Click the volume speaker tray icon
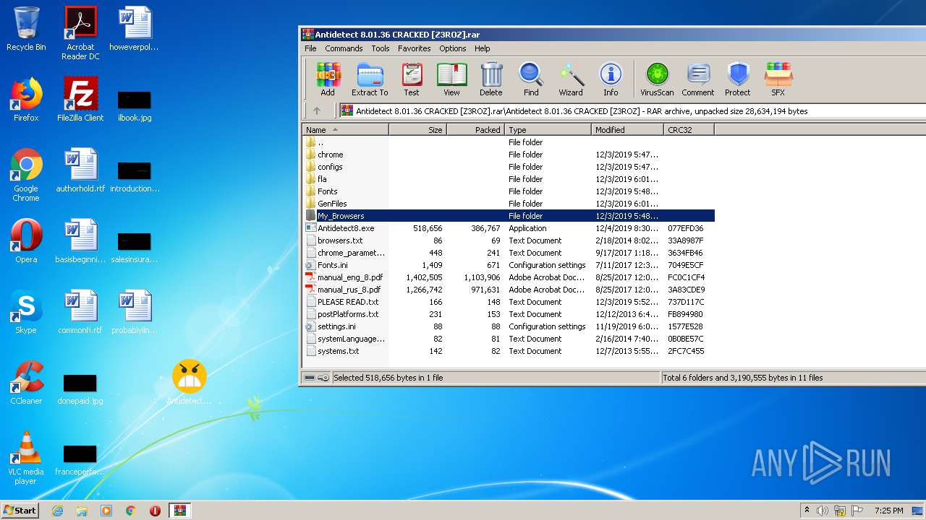Image resolution: width=926 pixels, height=520 pixels. click(x=823, y=511)
